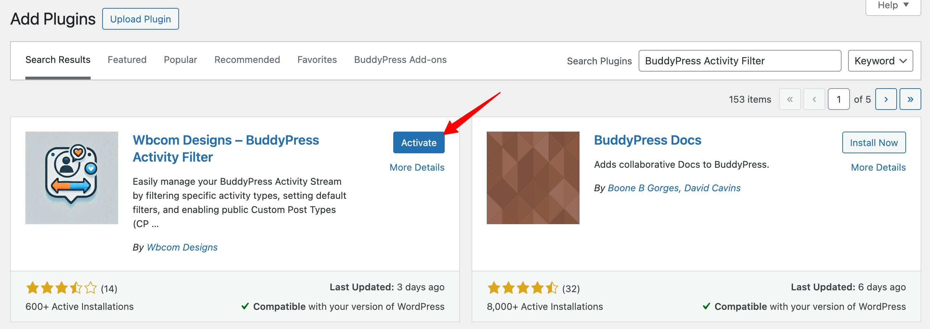The image size is (930, 329).
Task: Click the Search Plugins text field
Action: 739,61
